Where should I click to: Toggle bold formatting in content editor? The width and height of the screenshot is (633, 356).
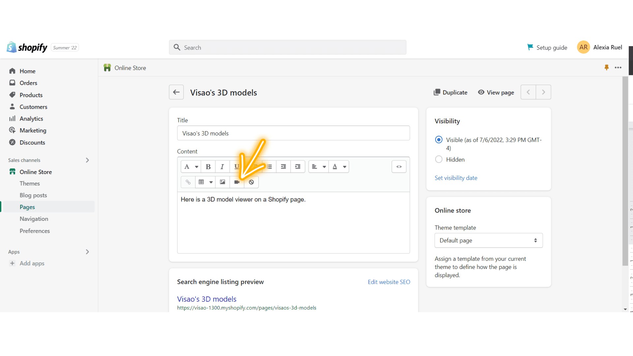(208, 167)
